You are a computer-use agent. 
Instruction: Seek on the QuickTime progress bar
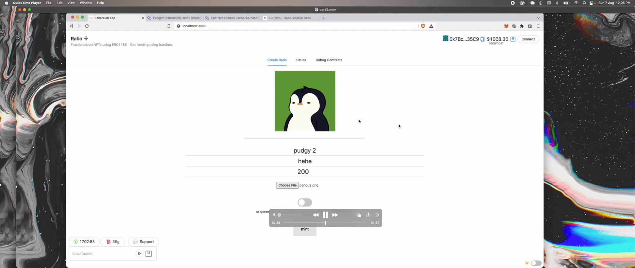click(x=326, y=223)
